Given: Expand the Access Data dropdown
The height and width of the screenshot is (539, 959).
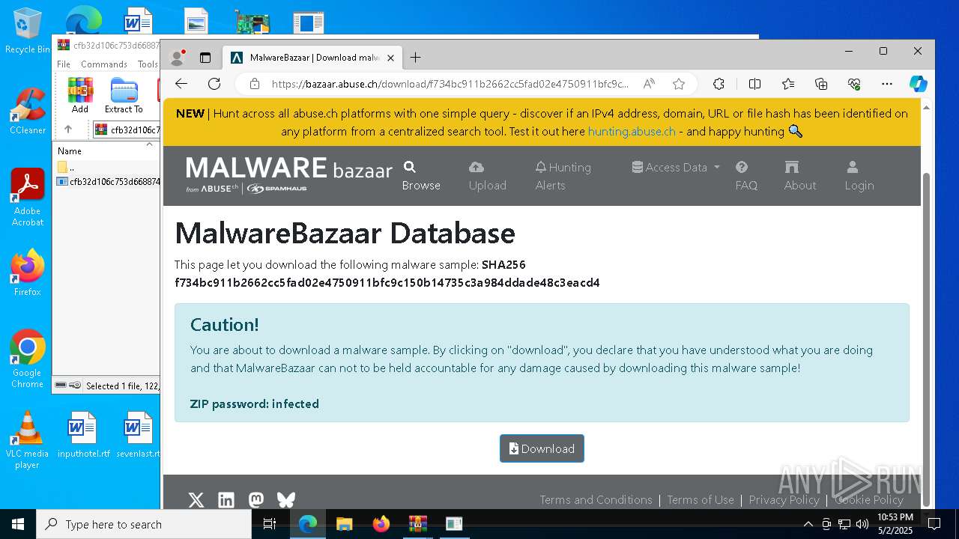Looking at the screenshot, I should [x=676, y=167].
